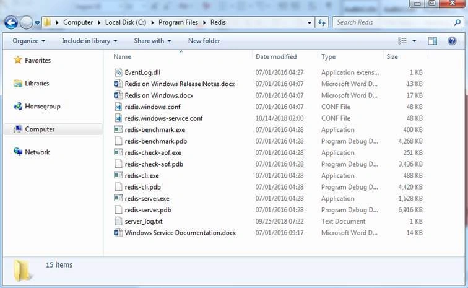Viewport: 468px width, 288px height.
Task: Sort by the Type column header
Action: point(328,57)
